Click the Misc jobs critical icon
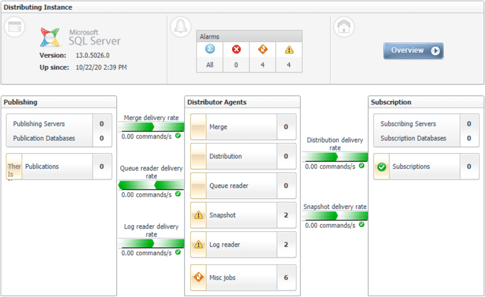 coord(198,277)
